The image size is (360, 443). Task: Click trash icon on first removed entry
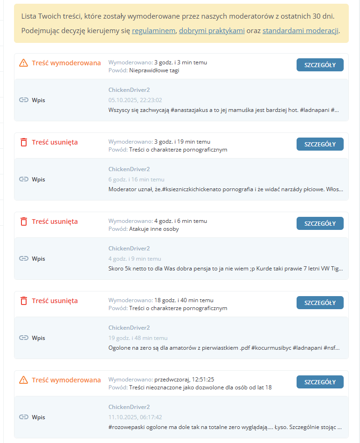[23, 142]
